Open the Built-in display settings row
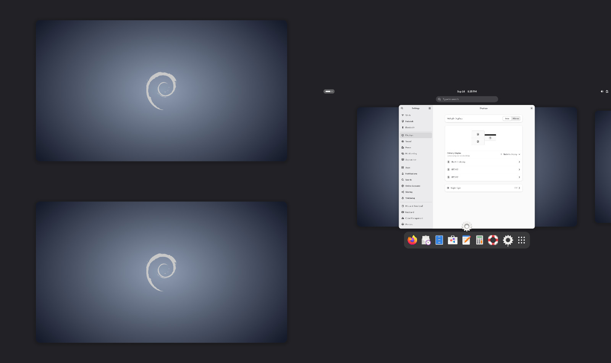Viewport: 611px width, 363px height. pos(483,162)
